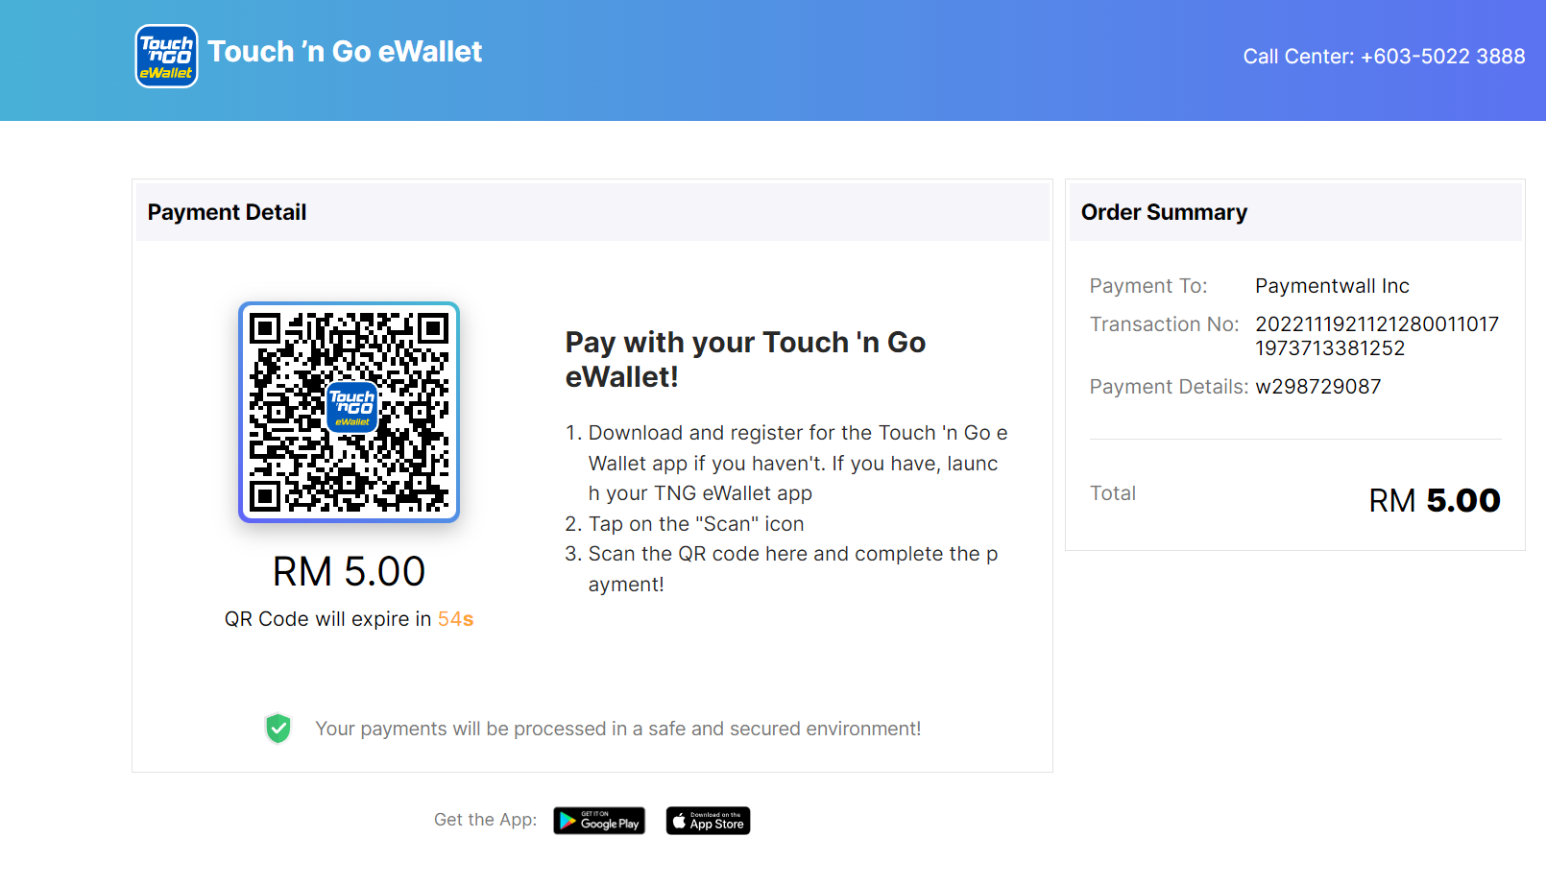Select the QR code image
Image resolution: width=1546 pixels, height=885 pixels.
click(350, 413)
